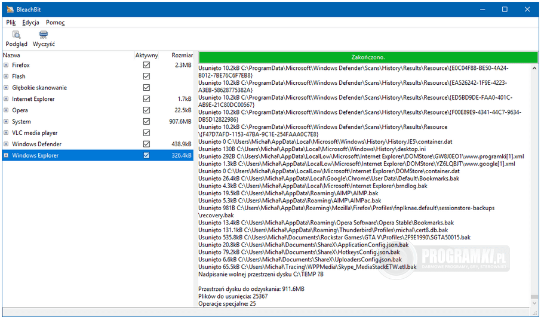Click the 907.6MB size value
This screenshot has width=544, height=323.
point(180,121)
